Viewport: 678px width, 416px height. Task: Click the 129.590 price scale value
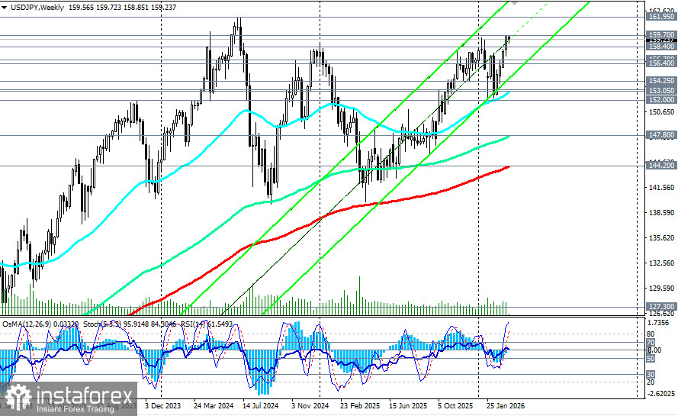661,288
